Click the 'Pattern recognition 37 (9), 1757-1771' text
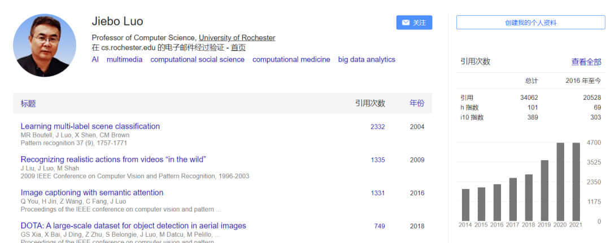610x243 pixels. 74,143
